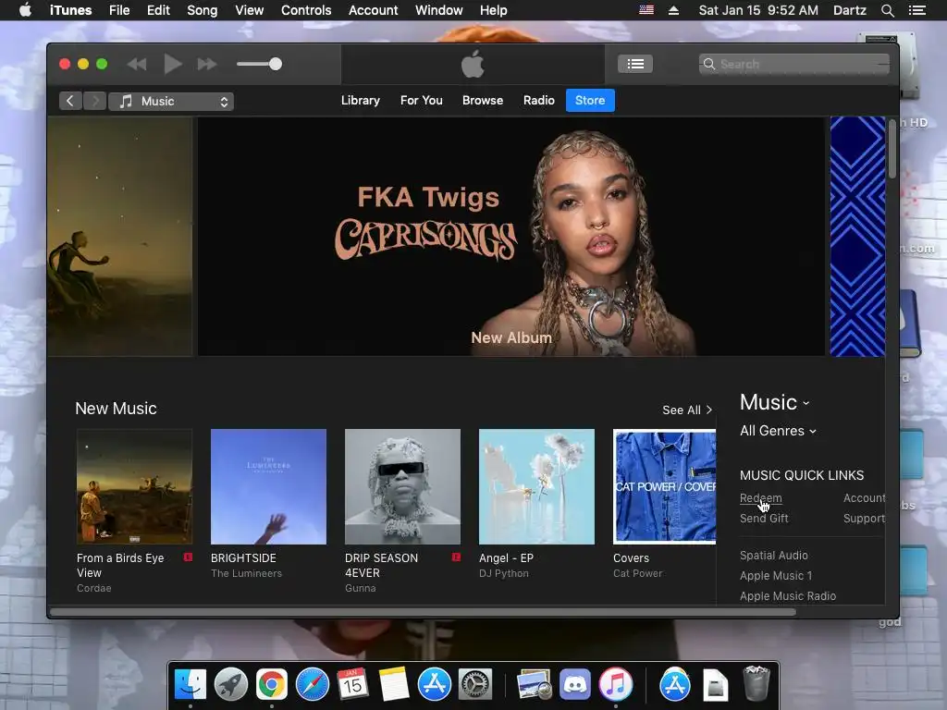
Task: Click the vertical scrollbar thumb in store
Action: 892,149
